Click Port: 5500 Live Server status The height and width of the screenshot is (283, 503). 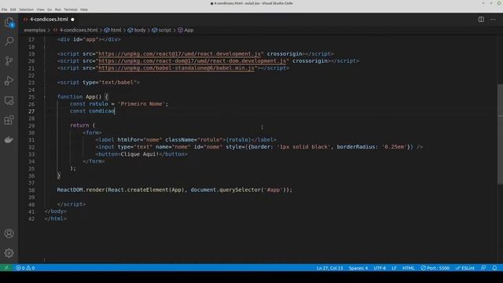[435, 268]
